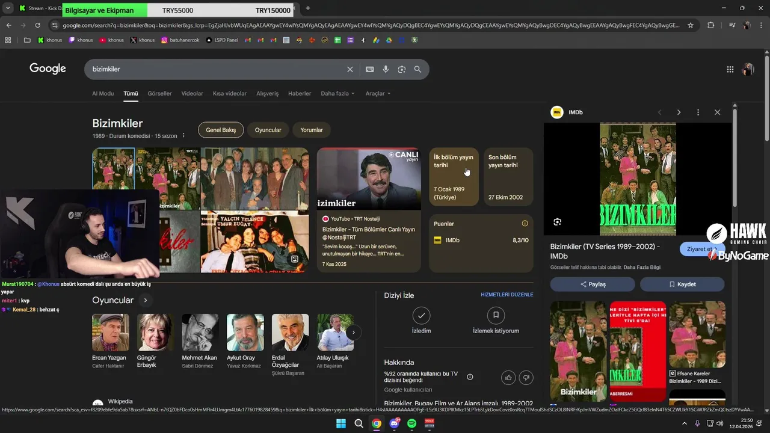The height and width of the screenshot is (433, 770).
Task: Open the Google apps grid
Action: point(730,69)
